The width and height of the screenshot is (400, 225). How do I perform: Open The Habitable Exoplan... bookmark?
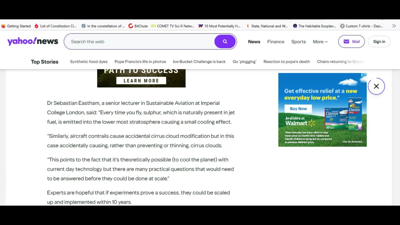pyautogui.click(x=314, y=26)
